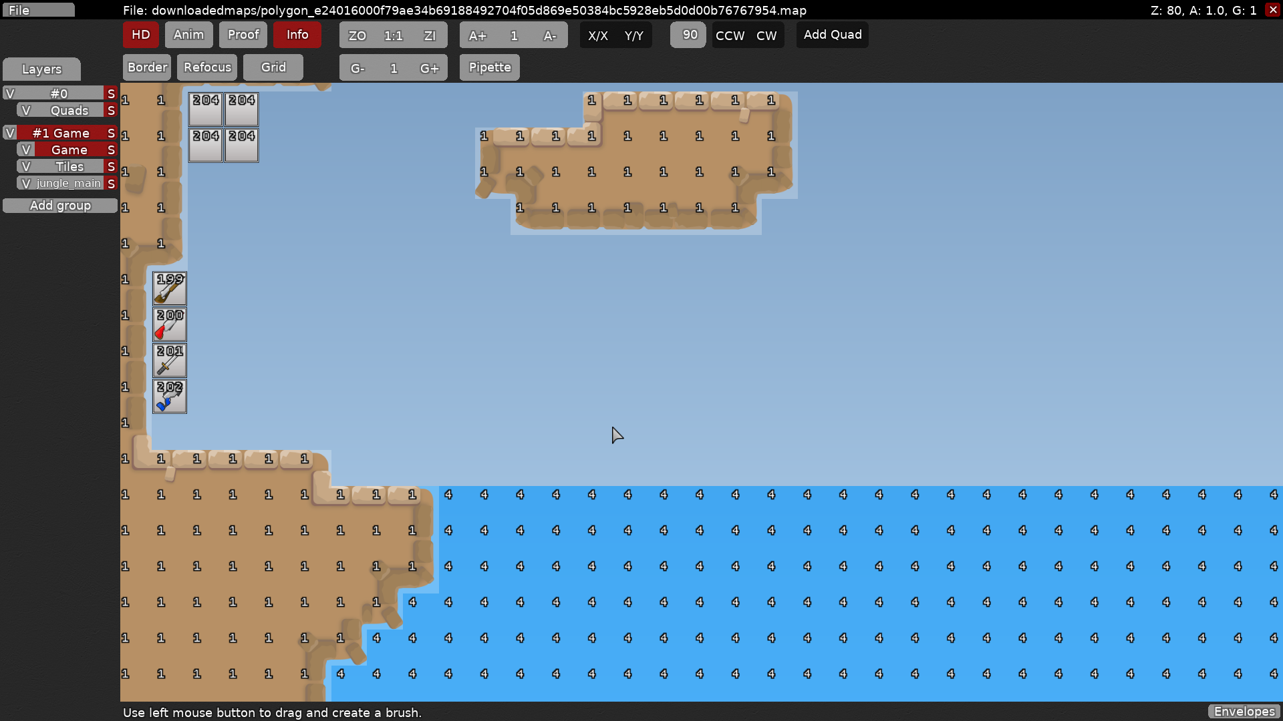This screenshot has width=1283, height=721.
Task: Select the Tiles layer
Action: point(69,166)
